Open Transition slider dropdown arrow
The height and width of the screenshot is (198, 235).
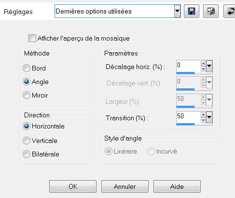[x=209, y=117]
